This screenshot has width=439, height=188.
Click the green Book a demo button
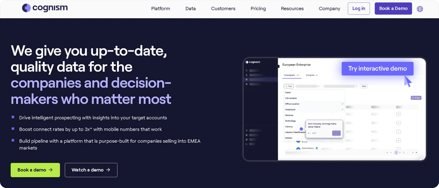point(35,170)
